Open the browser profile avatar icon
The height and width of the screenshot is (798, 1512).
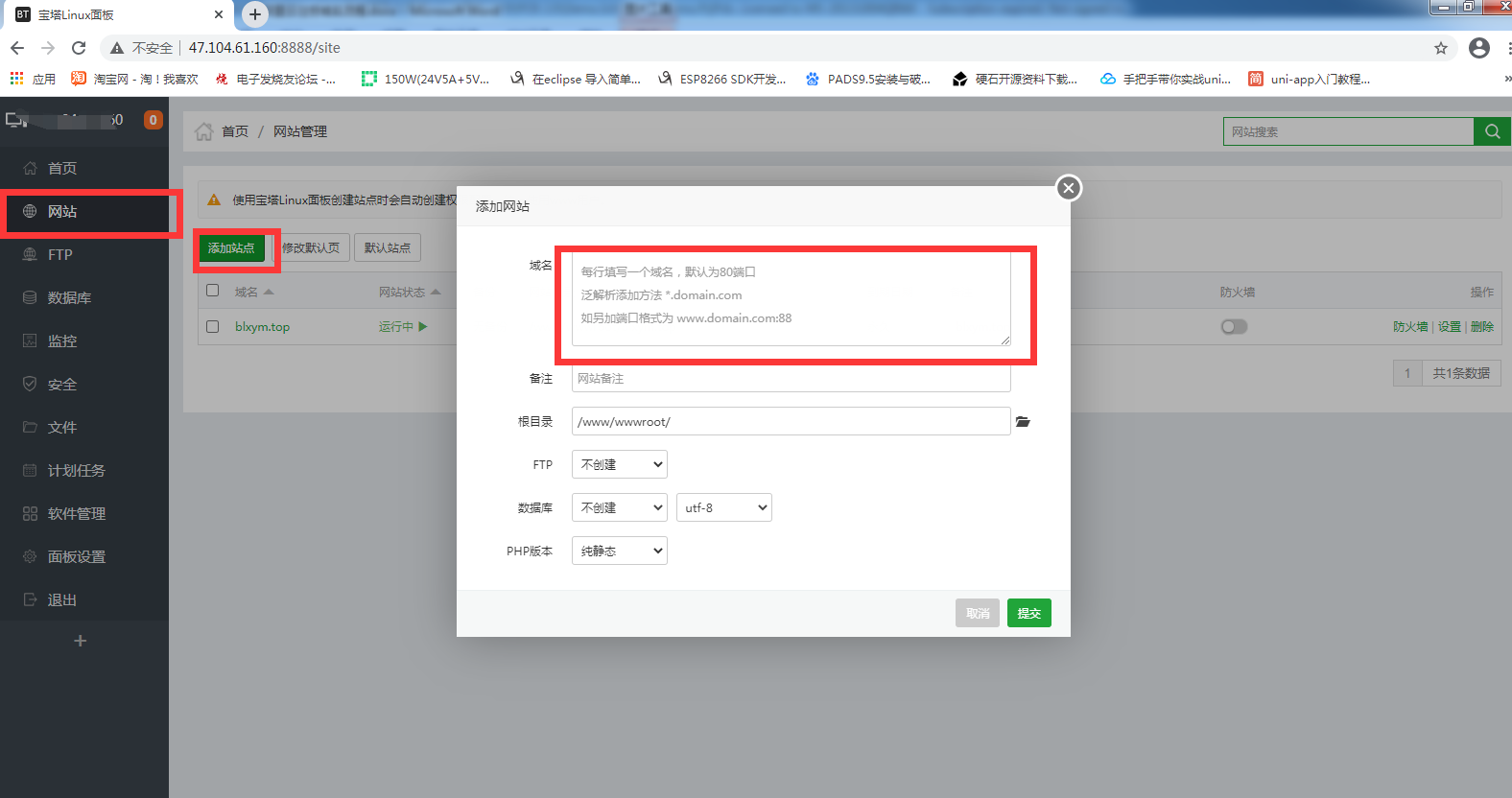pos(1479,48)
